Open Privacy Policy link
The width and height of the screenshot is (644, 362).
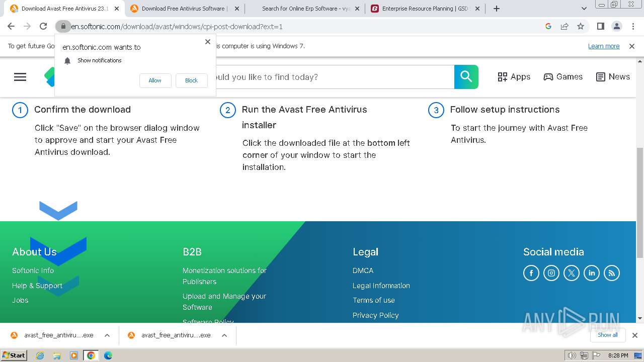[x=376, y=315]
